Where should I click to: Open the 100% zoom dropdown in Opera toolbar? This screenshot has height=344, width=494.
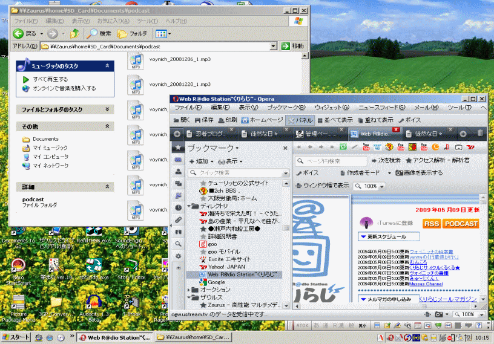(382, 186)
